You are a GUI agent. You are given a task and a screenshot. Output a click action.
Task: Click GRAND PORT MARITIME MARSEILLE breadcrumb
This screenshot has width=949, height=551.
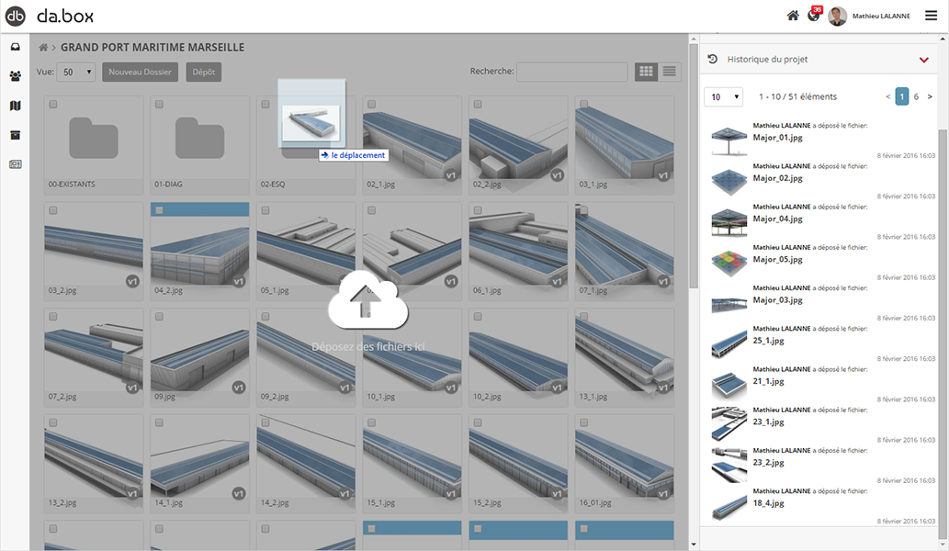(x=153, y=47)
